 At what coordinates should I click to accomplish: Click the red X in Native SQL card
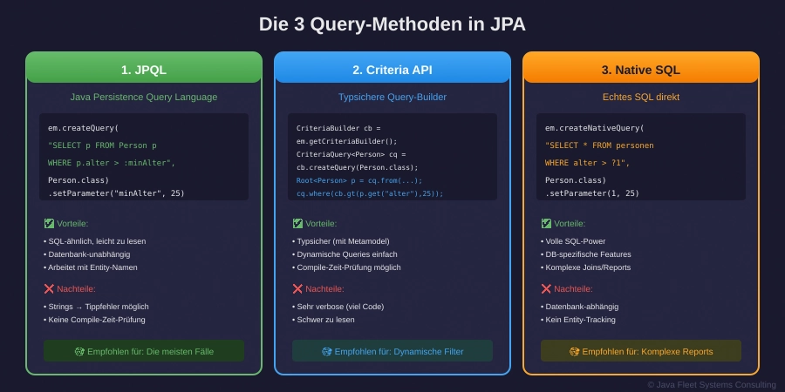(546, 289)
